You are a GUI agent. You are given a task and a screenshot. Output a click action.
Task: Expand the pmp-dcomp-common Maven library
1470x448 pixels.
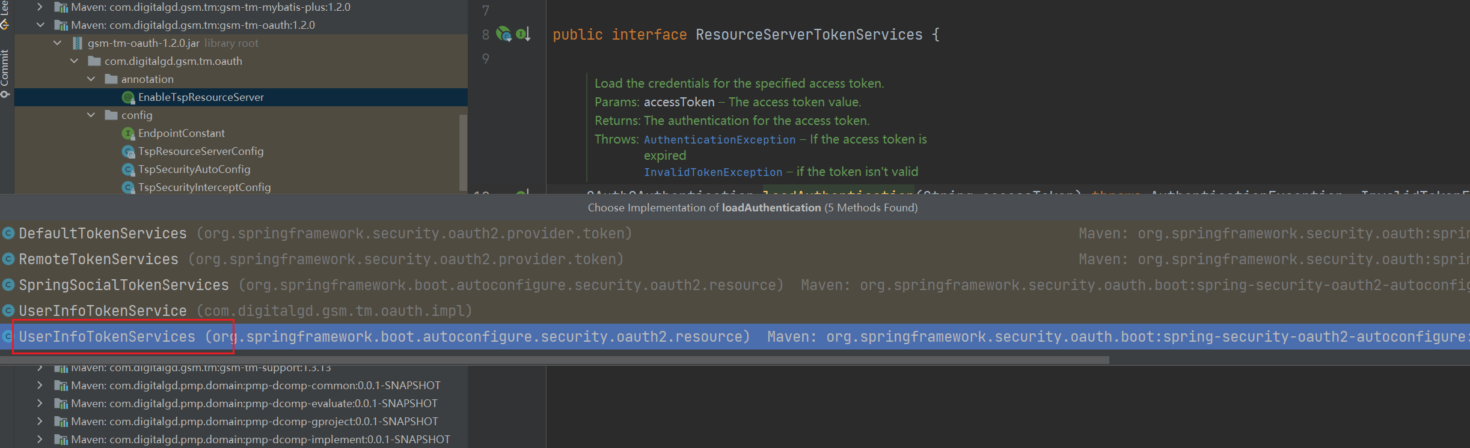point(40,386)
